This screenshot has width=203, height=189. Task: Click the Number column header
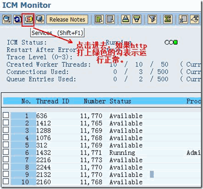coord(95,101)
